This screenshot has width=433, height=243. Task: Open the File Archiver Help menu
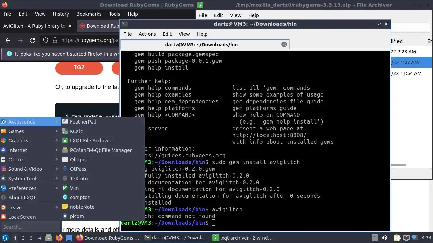click(253, 15)
